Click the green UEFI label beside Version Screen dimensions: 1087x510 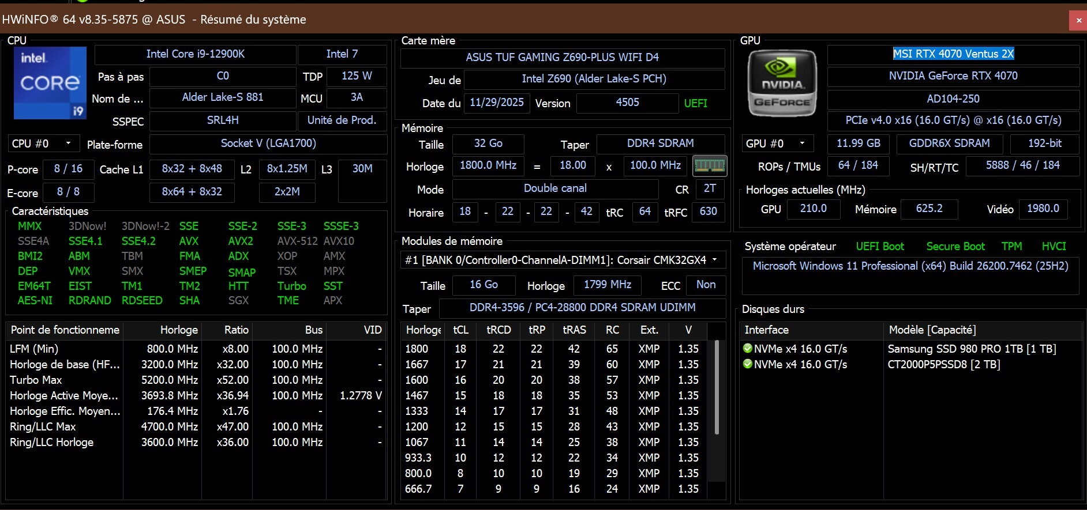click(x=695, y=103)
